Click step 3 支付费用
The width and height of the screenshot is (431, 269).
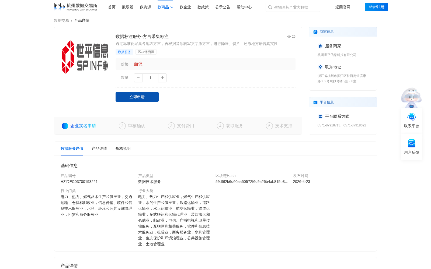[x=181, y=126]
